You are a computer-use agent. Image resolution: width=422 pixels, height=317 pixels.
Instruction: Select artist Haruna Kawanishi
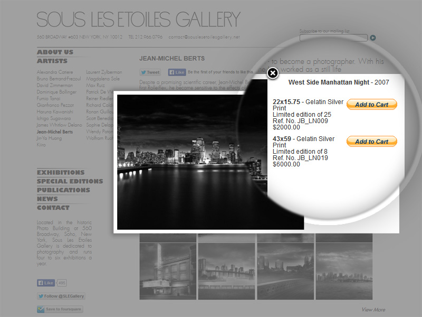pyautogui.click(x=55, y=112)
